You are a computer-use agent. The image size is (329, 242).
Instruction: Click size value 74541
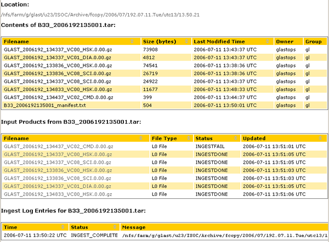tap(150, 66)
